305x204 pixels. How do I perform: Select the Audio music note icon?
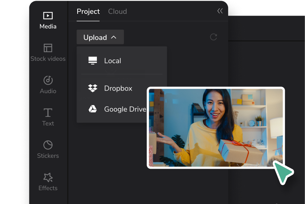point(48,80)
